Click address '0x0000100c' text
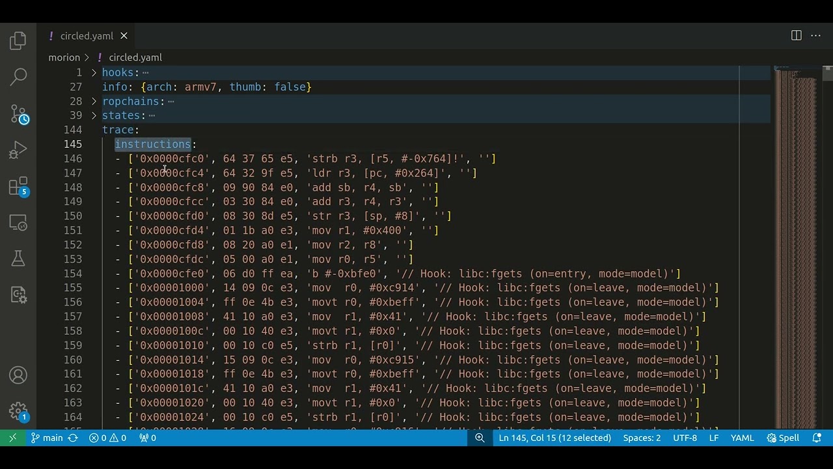The width and height of the screenshot is (833, 469). [x=172, y=331]
